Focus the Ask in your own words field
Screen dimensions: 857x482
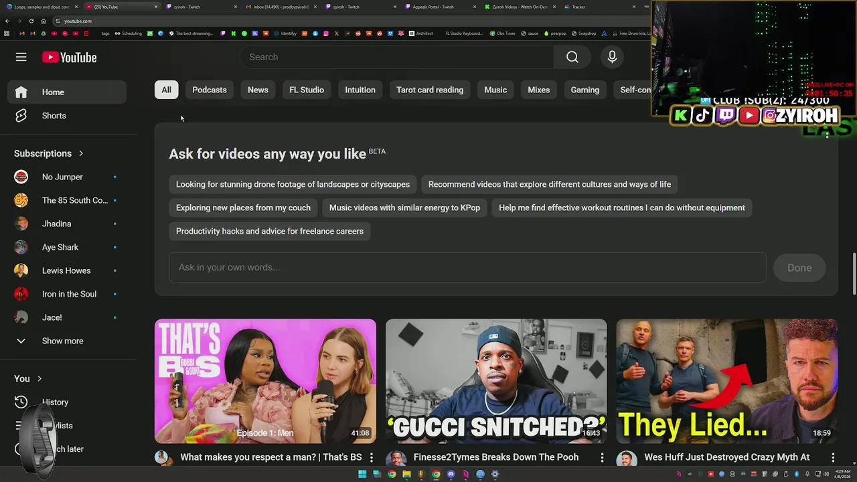(467, 267)
